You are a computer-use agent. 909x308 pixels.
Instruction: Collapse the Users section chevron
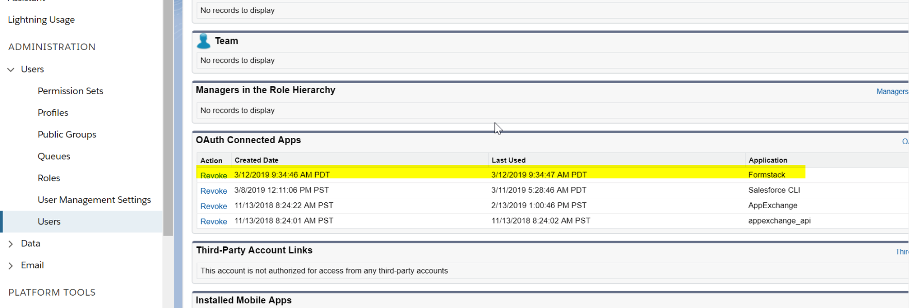[x=11, y=70]
